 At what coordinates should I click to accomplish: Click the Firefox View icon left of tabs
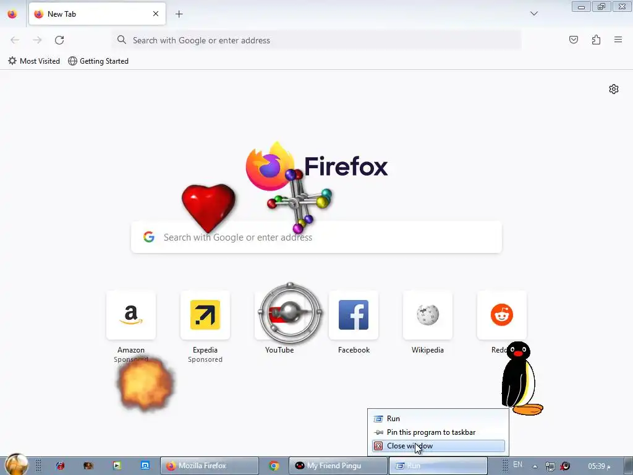(x=12, y=14)
